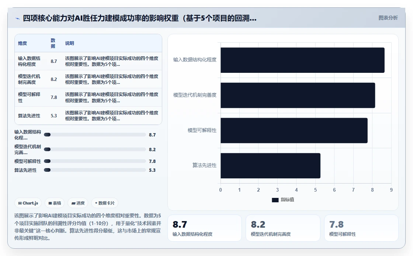Open the 7.8 模型可解释性 data card

(x=361, y=228)
